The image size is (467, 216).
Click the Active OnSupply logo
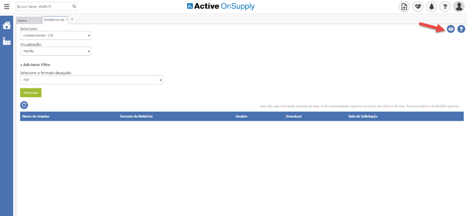pos(221,6)
